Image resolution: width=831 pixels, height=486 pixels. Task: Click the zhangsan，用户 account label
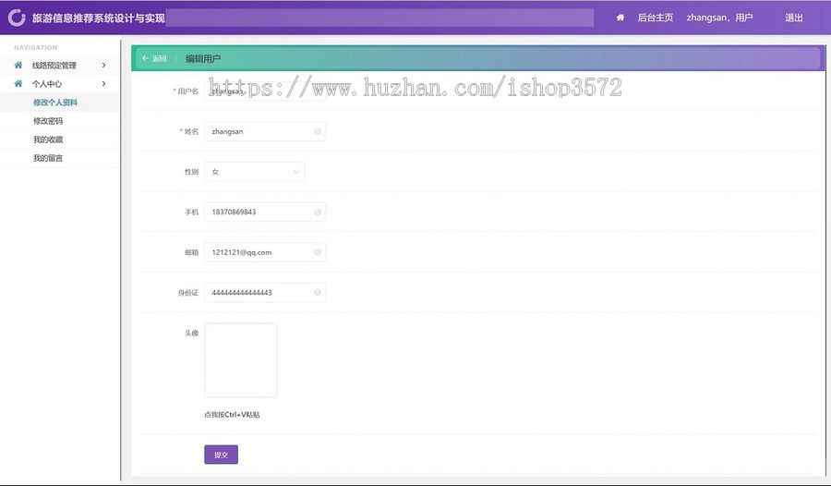(719, 18)
